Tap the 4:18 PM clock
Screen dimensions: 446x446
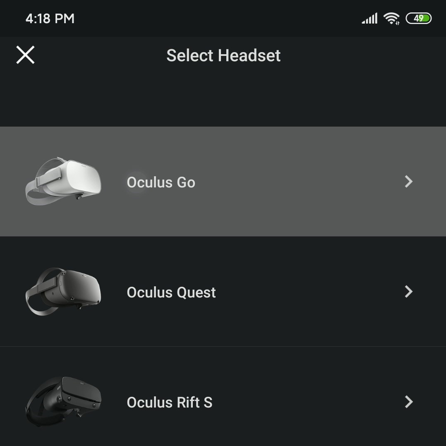pyautogui.click(x=50, y=19)
